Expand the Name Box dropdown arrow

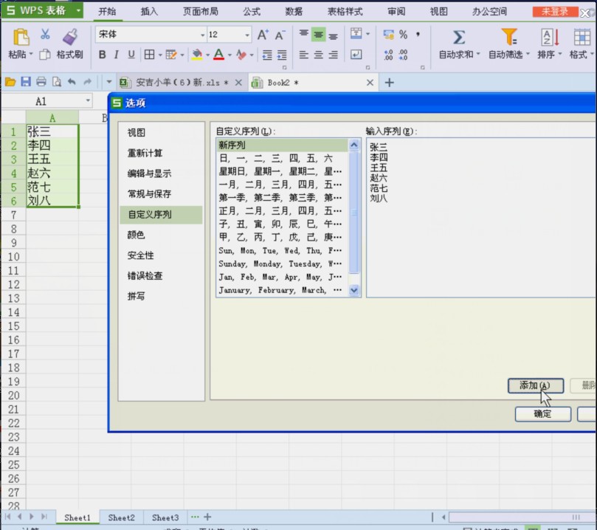[88, 101]
